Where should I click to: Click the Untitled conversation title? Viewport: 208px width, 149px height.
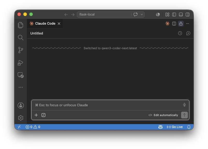point(37,33)
